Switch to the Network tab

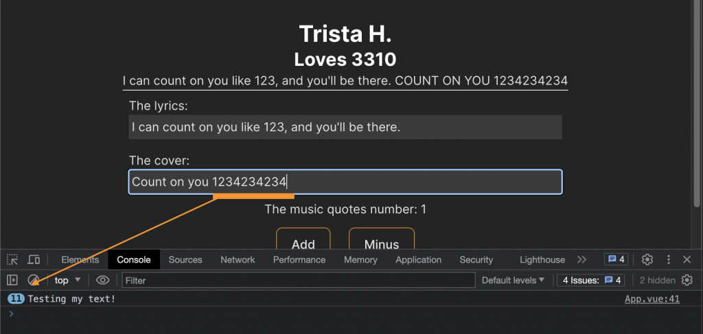click(x=238, y=260)
